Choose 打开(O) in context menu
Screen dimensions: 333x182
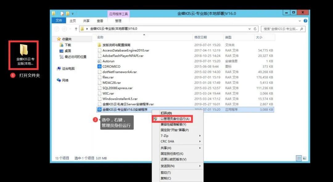pos(166,113)
